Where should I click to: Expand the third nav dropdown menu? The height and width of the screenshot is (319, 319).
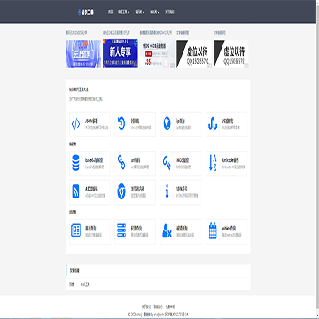tap(138, 12)
